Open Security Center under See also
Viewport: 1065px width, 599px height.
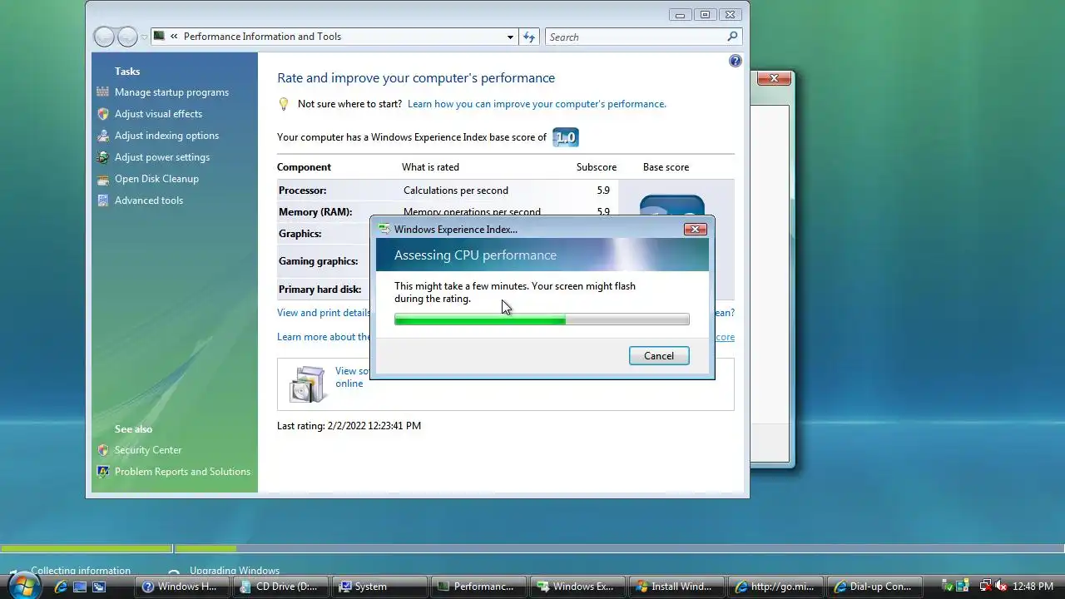tap(148, 450)
